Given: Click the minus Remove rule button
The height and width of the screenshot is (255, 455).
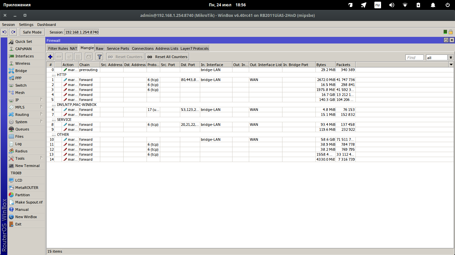Looking at the screenshot, I should (59, 57).
